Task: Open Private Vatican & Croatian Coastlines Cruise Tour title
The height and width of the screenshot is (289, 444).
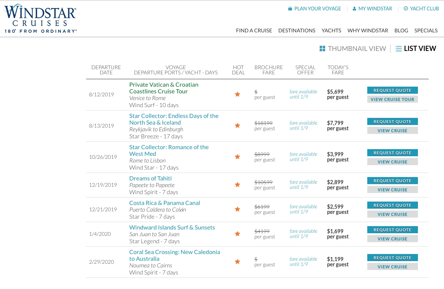Action: coord(164,88)
